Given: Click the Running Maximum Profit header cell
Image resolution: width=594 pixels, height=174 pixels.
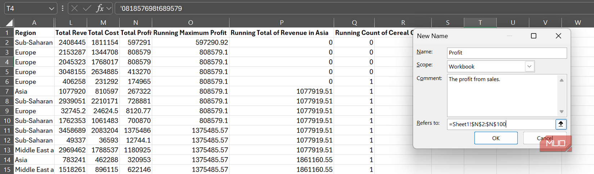Looking at the screenshot, I should tap(191, 33).
